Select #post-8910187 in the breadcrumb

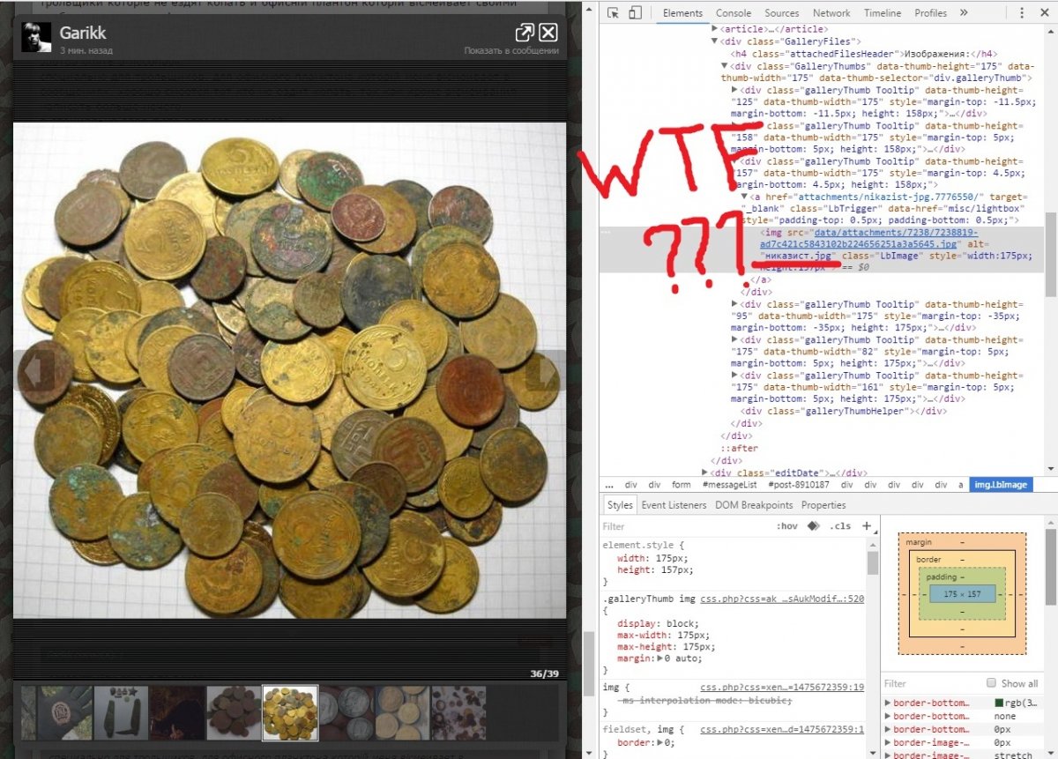pos(797,485)
